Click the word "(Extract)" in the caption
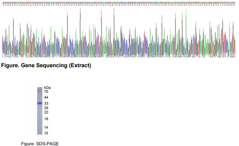This screenshot has width=239, height=146. click(80, 65)
